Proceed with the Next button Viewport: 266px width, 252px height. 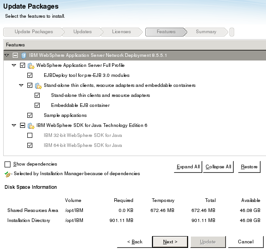[170, 242]
